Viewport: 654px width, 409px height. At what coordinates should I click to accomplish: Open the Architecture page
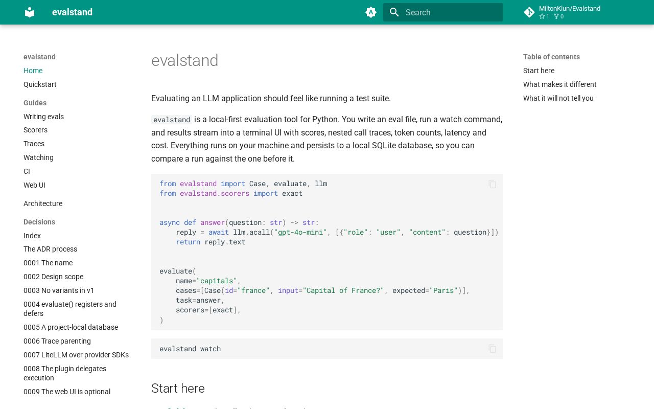pos(43,203)
